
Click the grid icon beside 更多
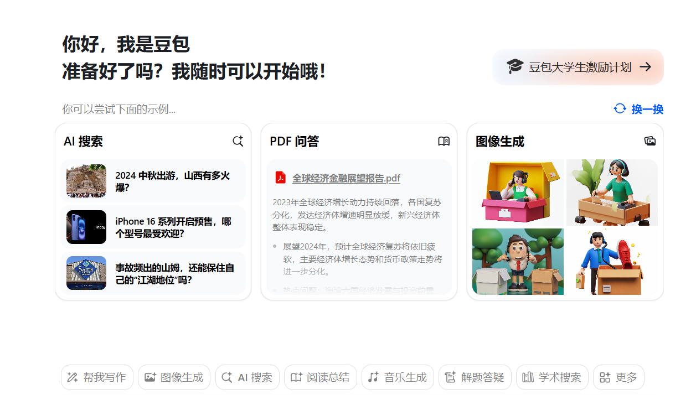click(605, 377)
